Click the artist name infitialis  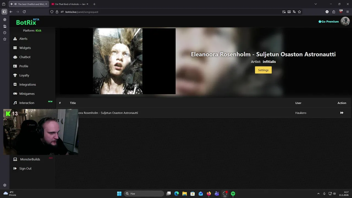(269, 62)
